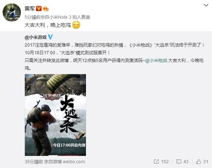Image resolution: width=212 pixels, height=168 pixels.
Task: Click the blue verified V badge
Action: pyautogui.click(x=50, y=37)
